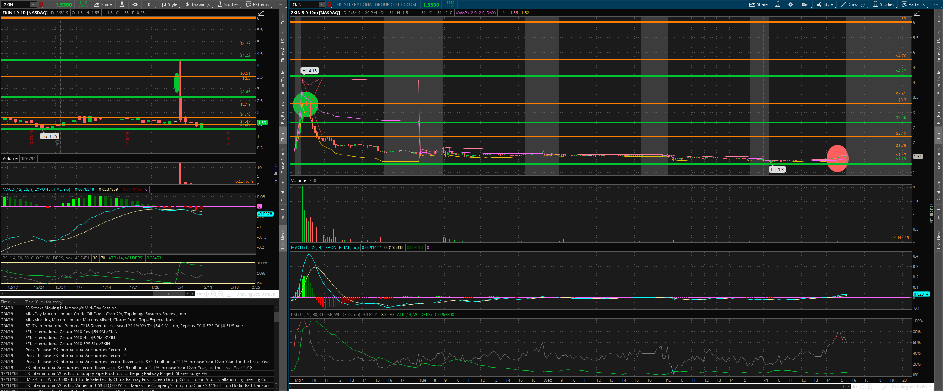Toggle the left chart's price axis scale icon
This screenshot has width=943, height=391.
[261, 13]
